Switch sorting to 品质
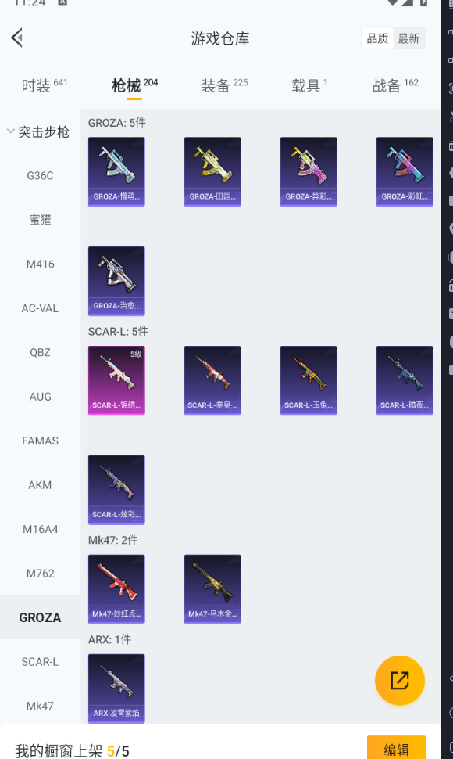453x759 pixels. 378,38
